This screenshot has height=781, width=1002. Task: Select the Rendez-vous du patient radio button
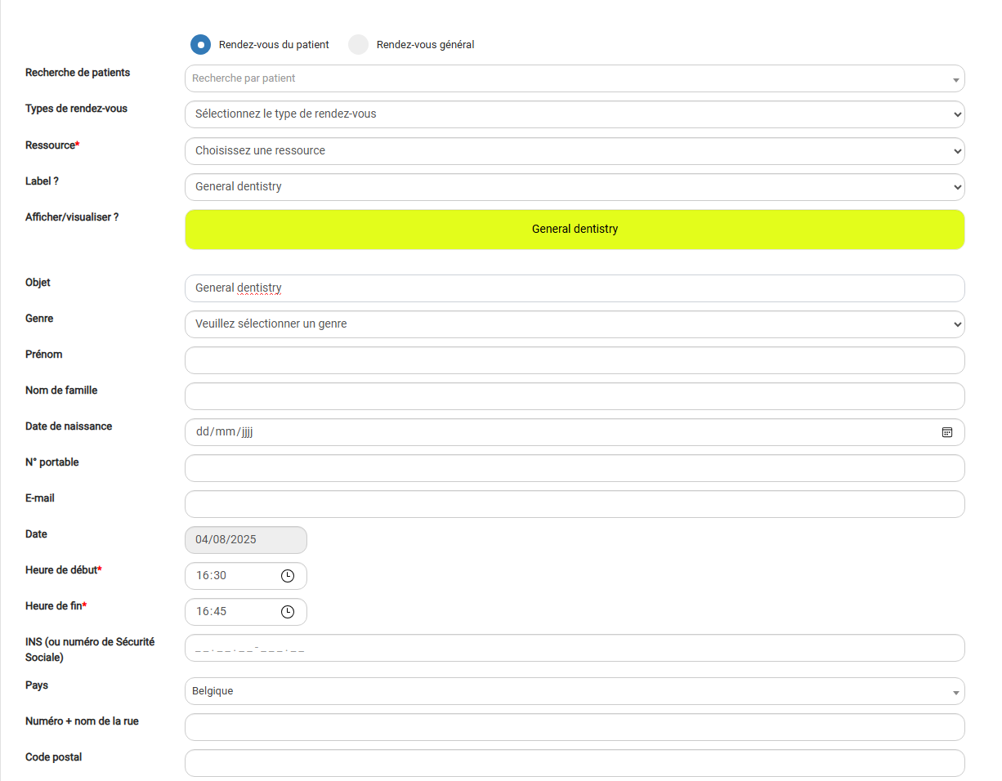(200, 45)
